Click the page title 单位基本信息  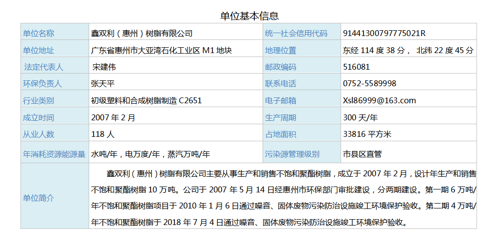pyautogui.click(x=249, y=16)
